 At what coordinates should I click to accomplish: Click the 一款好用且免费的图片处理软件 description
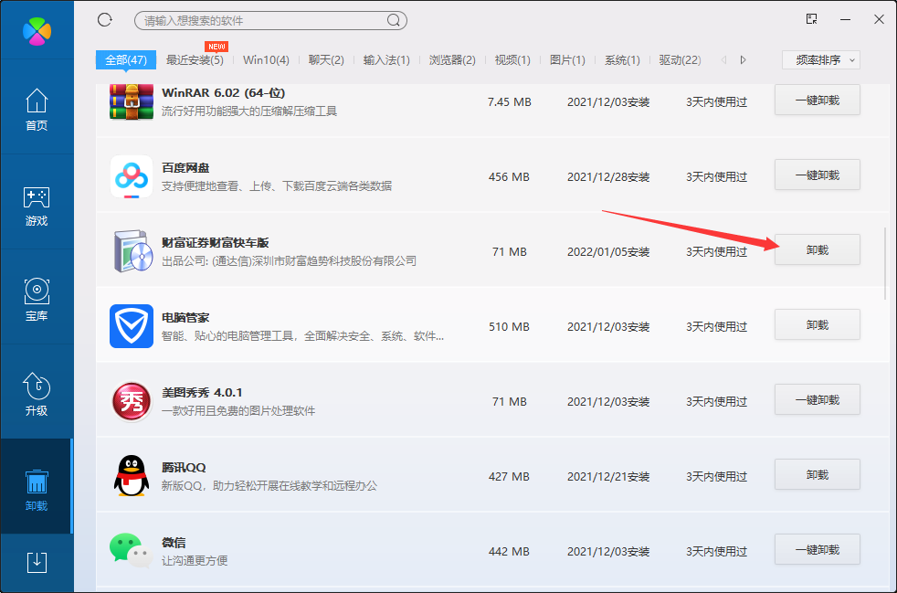click(x=238, y=411)
